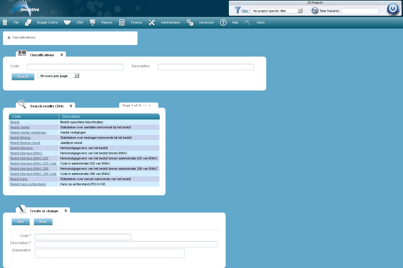Go to next results page
403x268 pixels.
click(x=145, y=105)
